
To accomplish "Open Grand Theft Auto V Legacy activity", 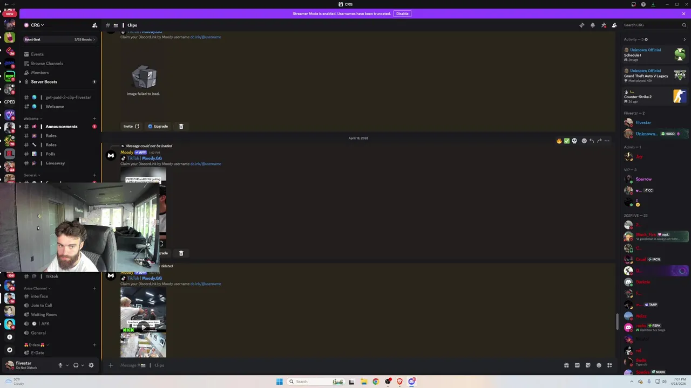I will (655, 75).
